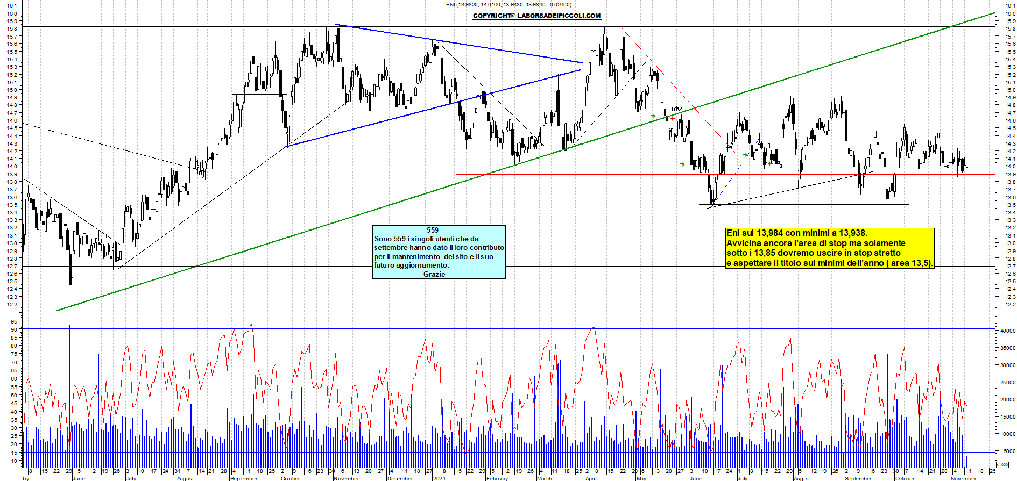Click the 55 oscillator scale value
Screen dimensions: 1017x481
coord(13,387)
